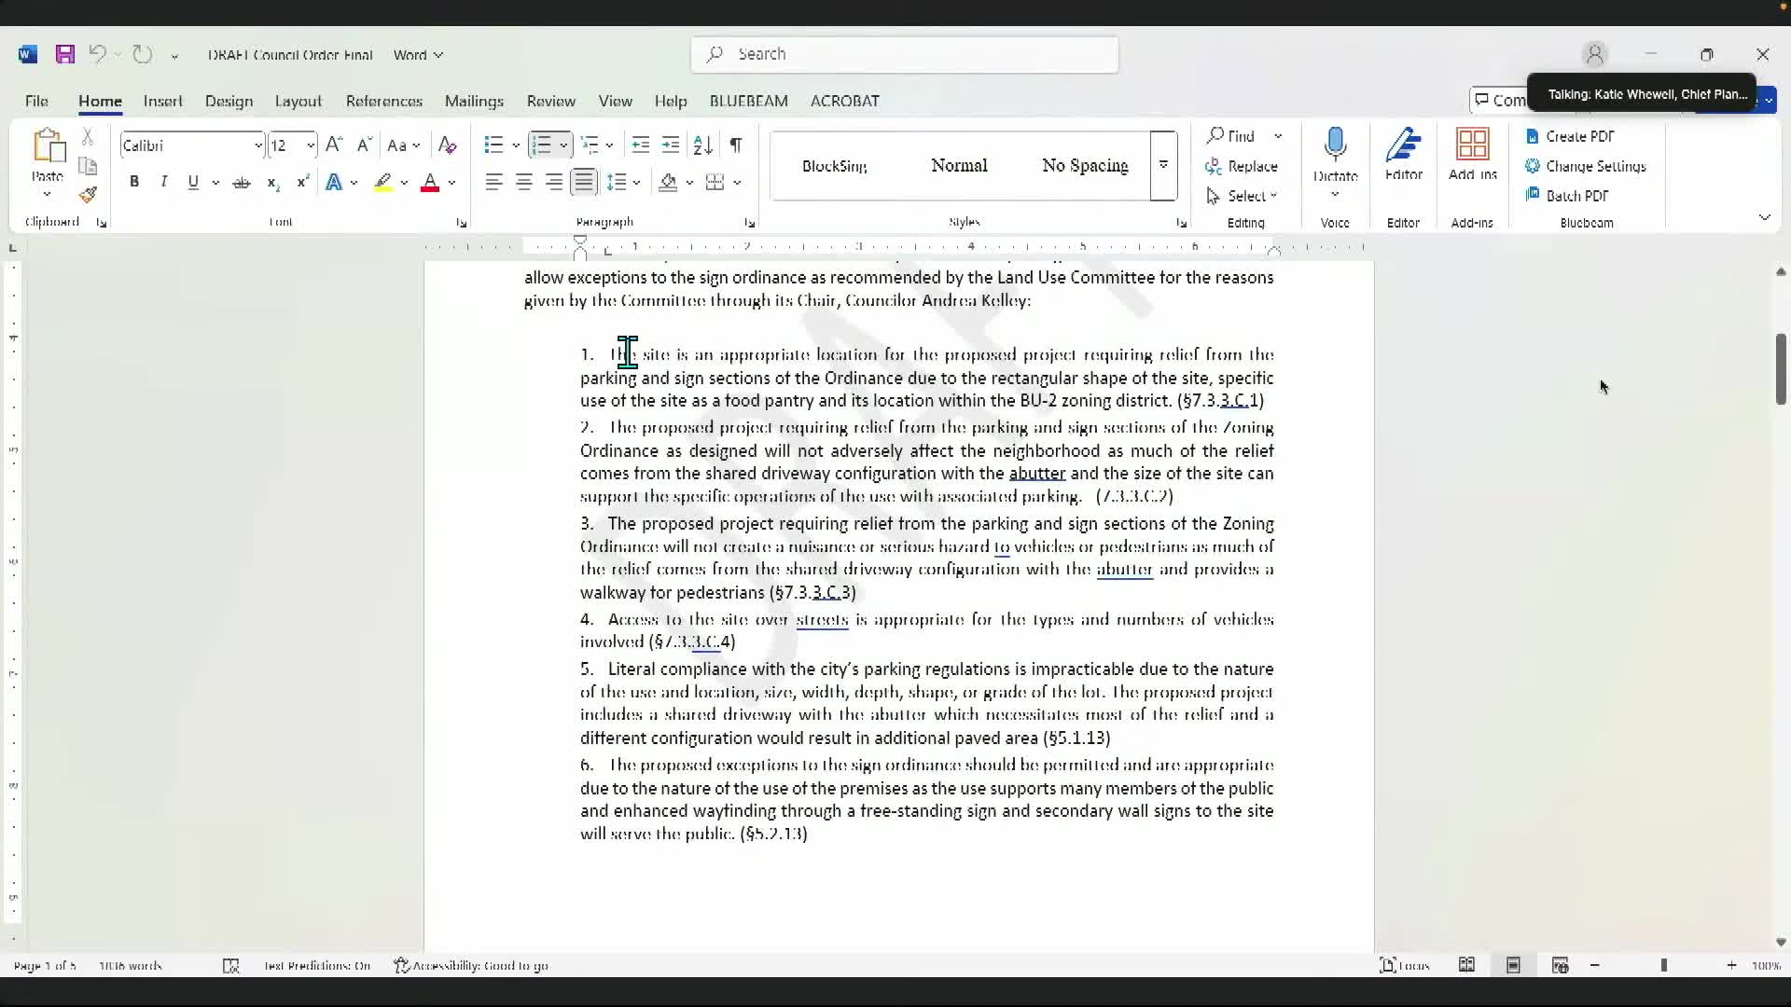Adjust the zoom slider handle
The width and height of the screenshot is (1791, 1007).
pos(1663,965)
